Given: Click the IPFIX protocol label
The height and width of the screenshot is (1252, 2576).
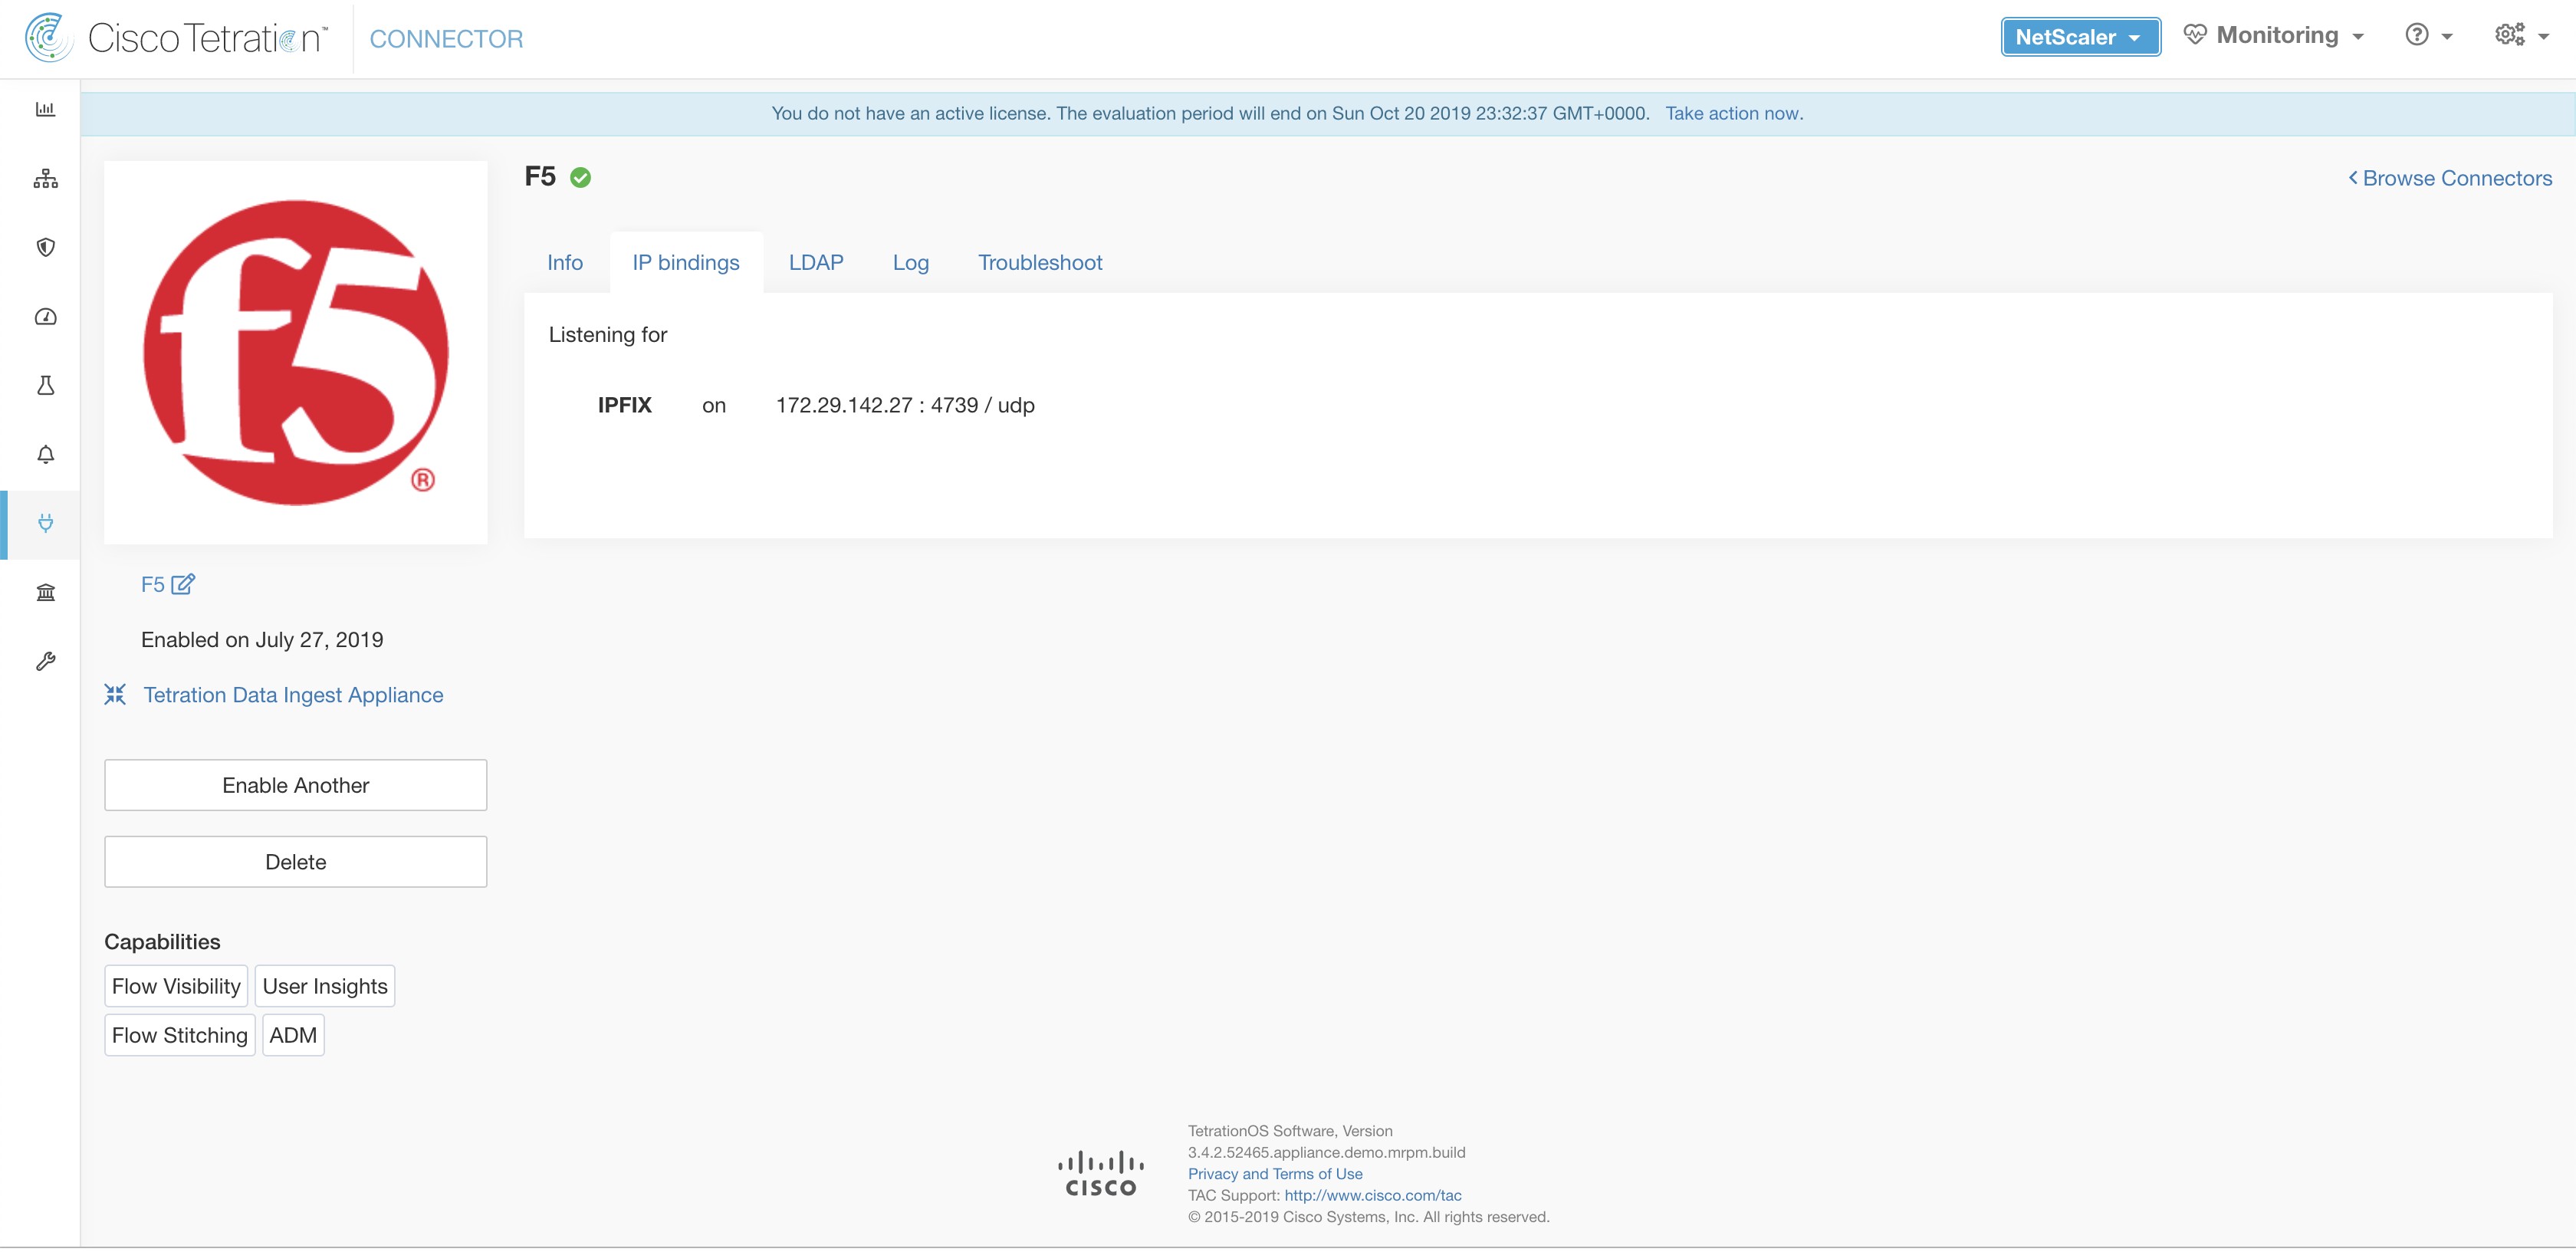Looking at the screenshot, I should click(x=625, y=405).
